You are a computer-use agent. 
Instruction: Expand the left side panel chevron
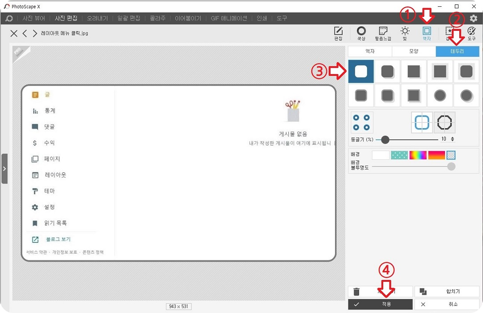pos(4,168)
